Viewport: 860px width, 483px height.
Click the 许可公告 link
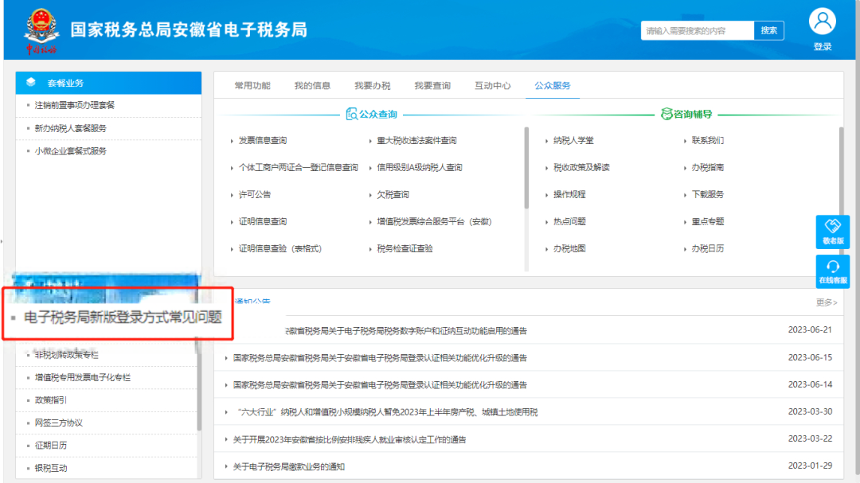[255, 195]
